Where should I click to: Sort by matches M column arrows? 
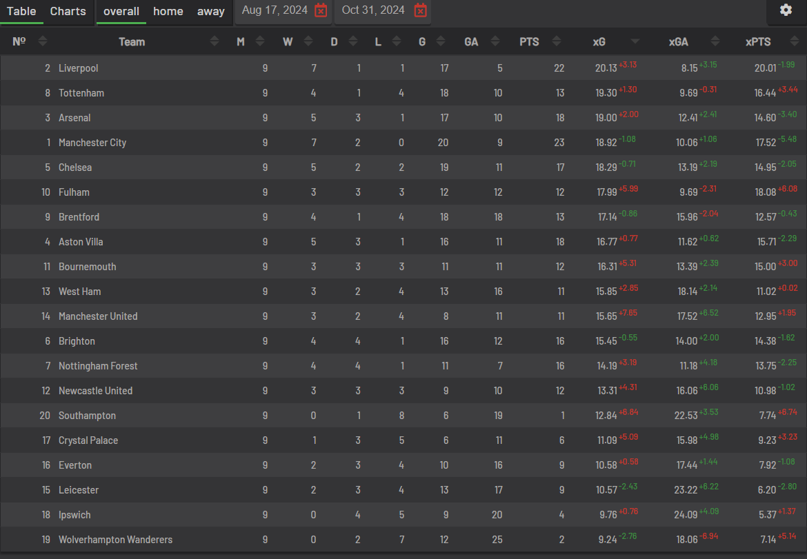click(260, 41)
